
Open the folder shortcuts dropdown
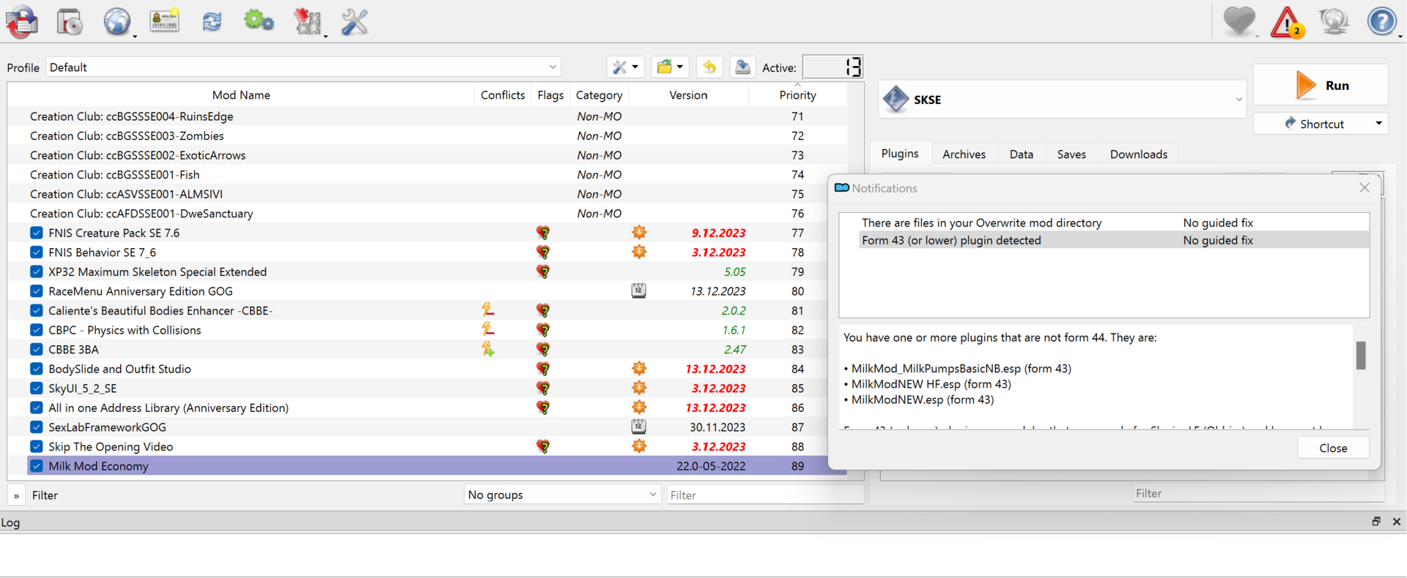pos(670,67)
